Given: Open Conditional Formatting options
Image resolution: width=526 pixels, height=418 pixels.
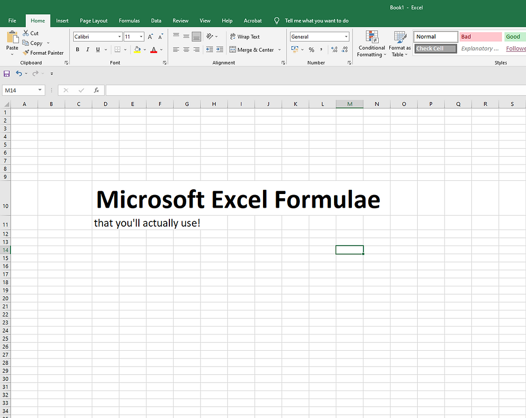Looking at the screenshot, I should (x=371, y=44).
